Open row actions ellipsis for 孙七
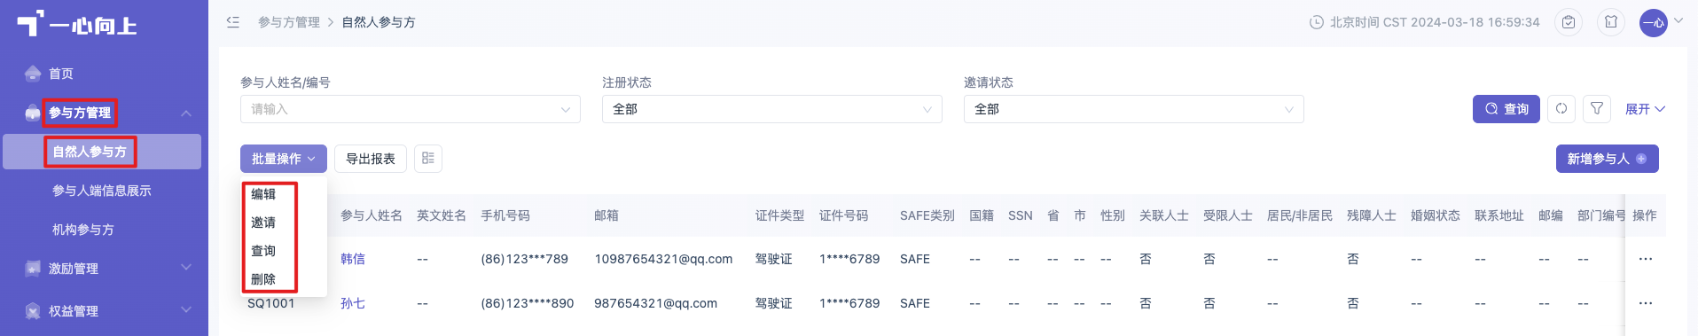Viewport: 1698px width, 336px height. click(1646, 303)
